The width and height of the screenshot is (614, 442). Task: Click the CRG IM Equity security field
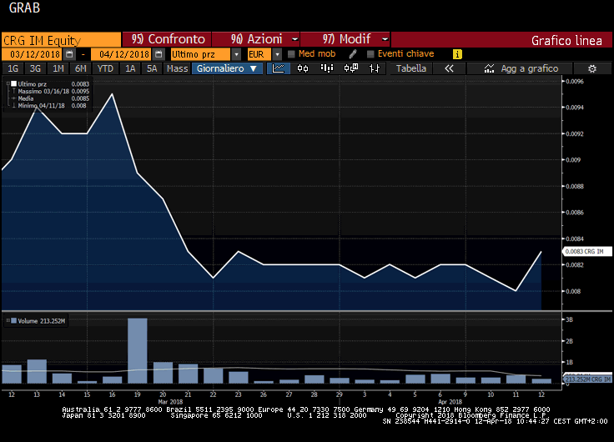tap(60, 39)
